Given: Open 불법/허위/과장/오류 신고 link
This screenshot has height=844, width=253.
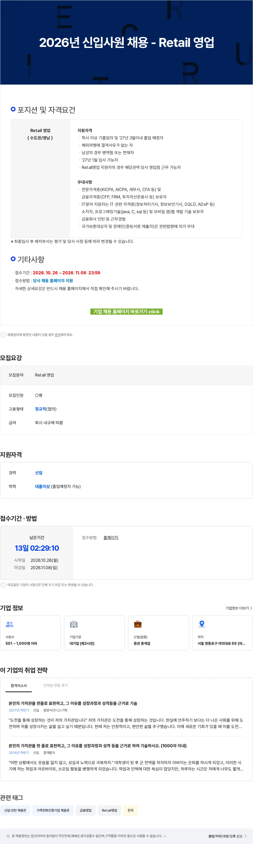Looking at the screenshot, I should tap(225, 836).
